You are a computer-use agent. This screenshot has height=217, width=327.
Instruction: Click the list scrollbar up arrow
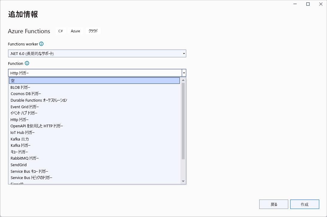click(183, 80)
